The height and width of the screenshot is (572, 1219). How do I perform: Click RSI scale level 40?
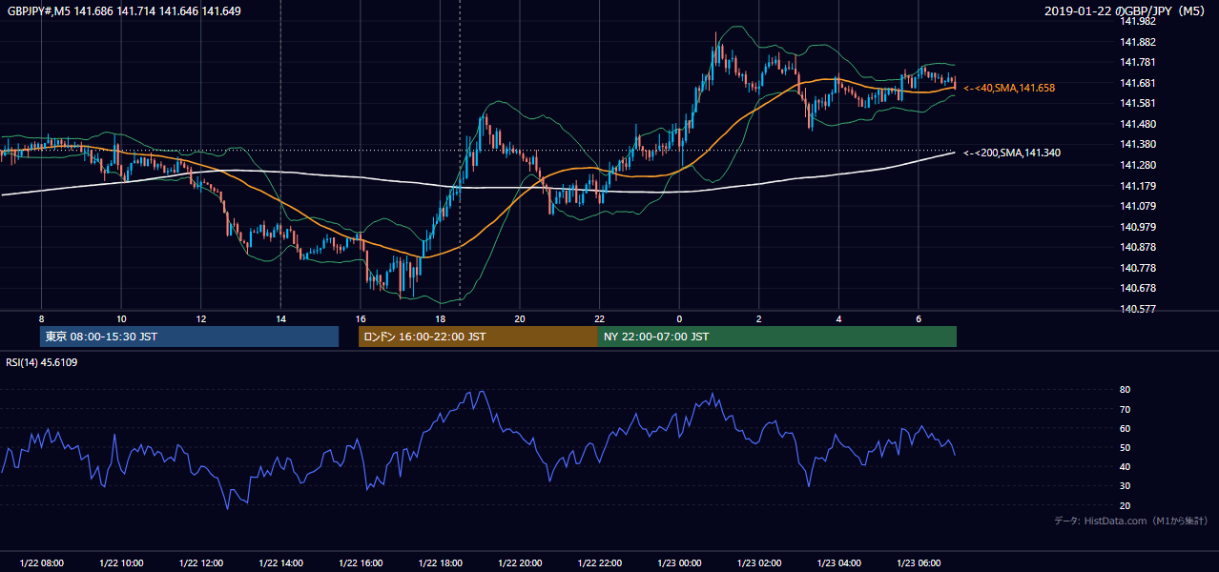(1126, 466)
